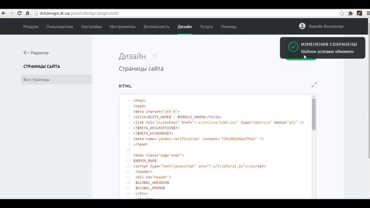The width and height of the screenshot is (370, 208).
Task: Click the <html> line in the editor
Action: [139, 101]
